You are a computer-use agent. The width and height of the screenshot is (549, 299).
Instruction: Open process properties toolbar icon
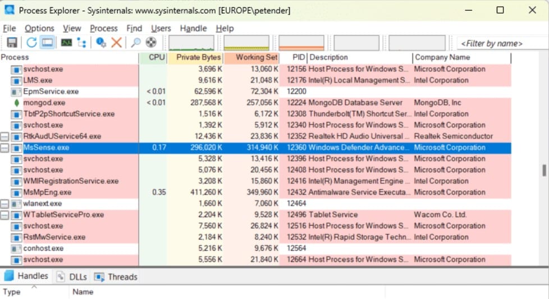point(101,43)
